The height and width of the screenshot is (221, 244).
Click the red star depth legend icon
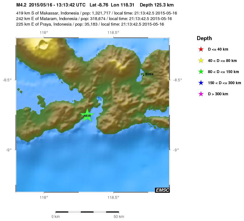[x=201, y=49]
